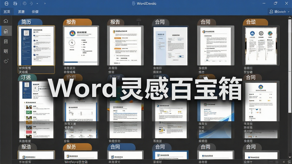Expand the account dropdown chevron beside the user name
The image size is (292, 164).
coord(289,12)
